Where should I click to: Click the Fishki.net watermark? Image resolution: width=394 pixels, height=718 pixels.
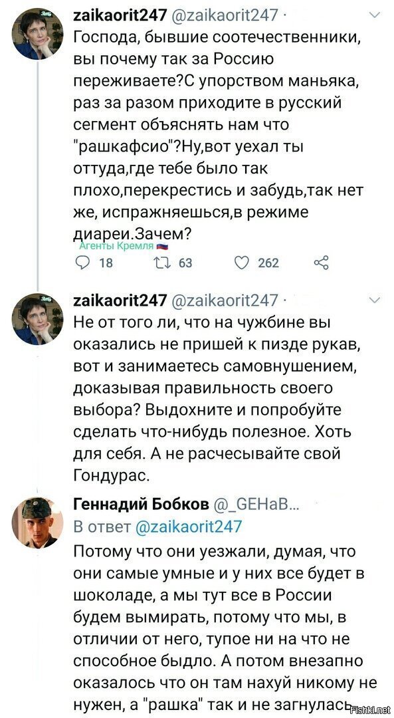click(371, 710)
